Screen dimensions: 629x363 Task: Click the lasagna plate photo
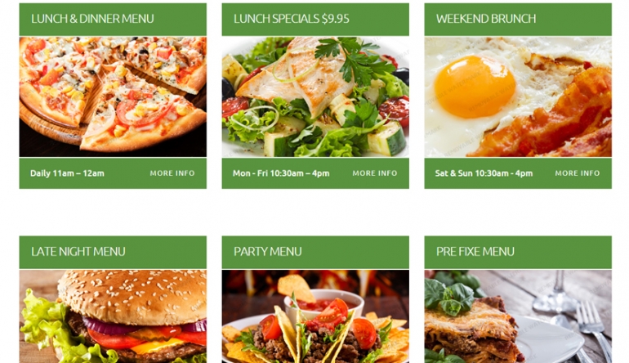click(518, 316)
